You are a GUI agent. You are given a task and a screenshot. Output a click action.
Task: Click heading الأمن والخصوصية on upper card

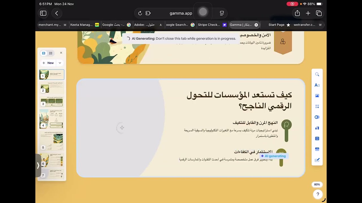coord(255,35)
